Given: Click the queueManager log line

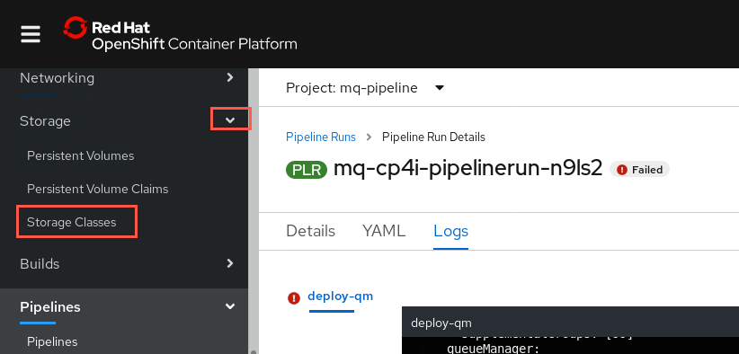Looking at the screenshot, I should 493,349.
